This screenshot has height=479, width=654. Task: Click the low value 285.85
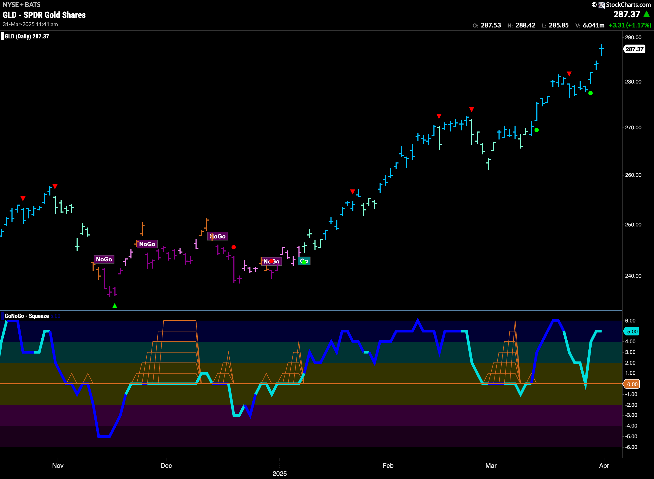tap(559, 25)
